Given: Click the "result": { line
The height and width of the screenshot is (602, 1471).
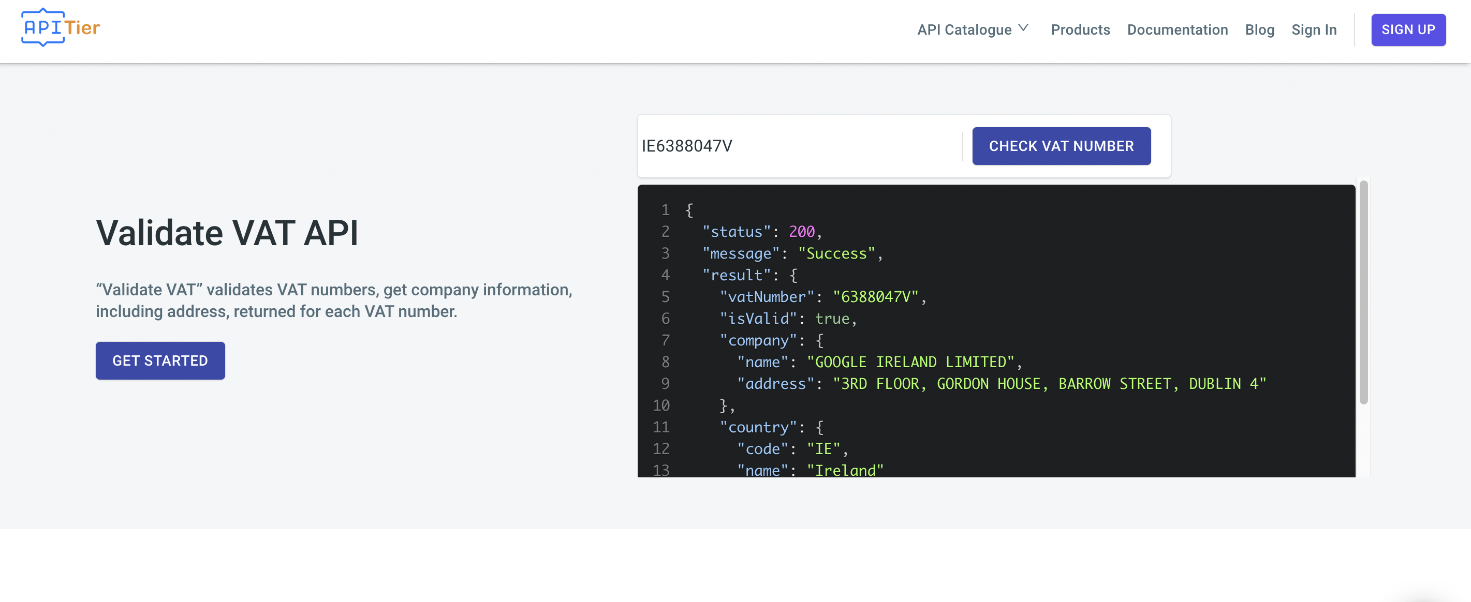Looking at the screenshot, I should 750,275.
